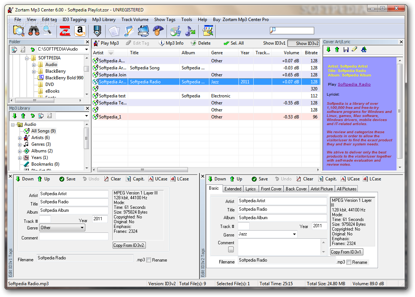
Task: Close the Cover Art/Lyric panel
Action: pos(401,42)
